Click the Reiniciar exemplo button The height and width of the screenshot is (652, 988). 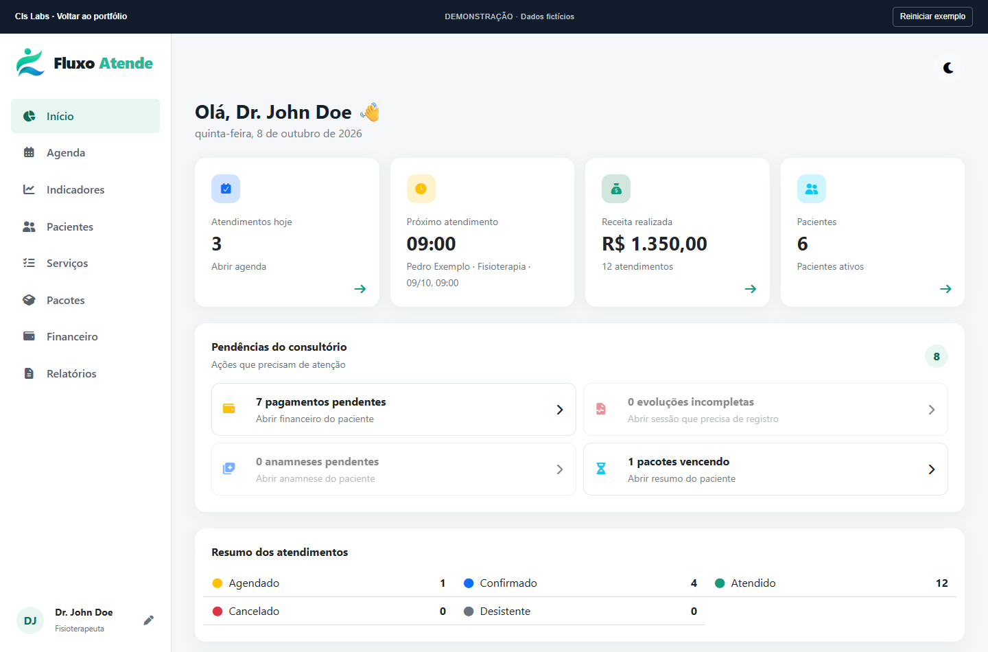(x=932, y=16)
